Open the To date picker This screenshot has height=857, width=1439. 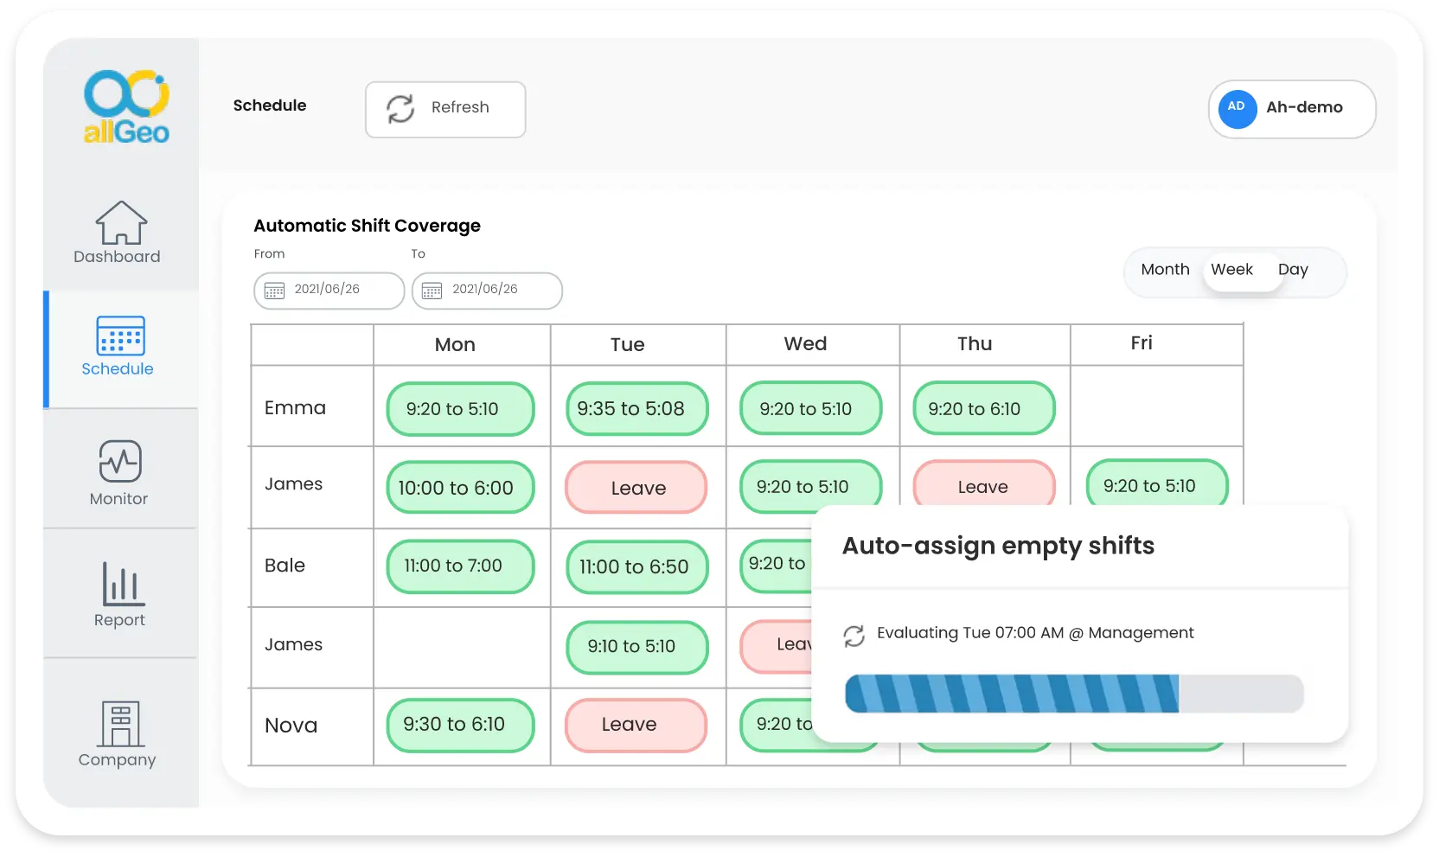[486, 291]
